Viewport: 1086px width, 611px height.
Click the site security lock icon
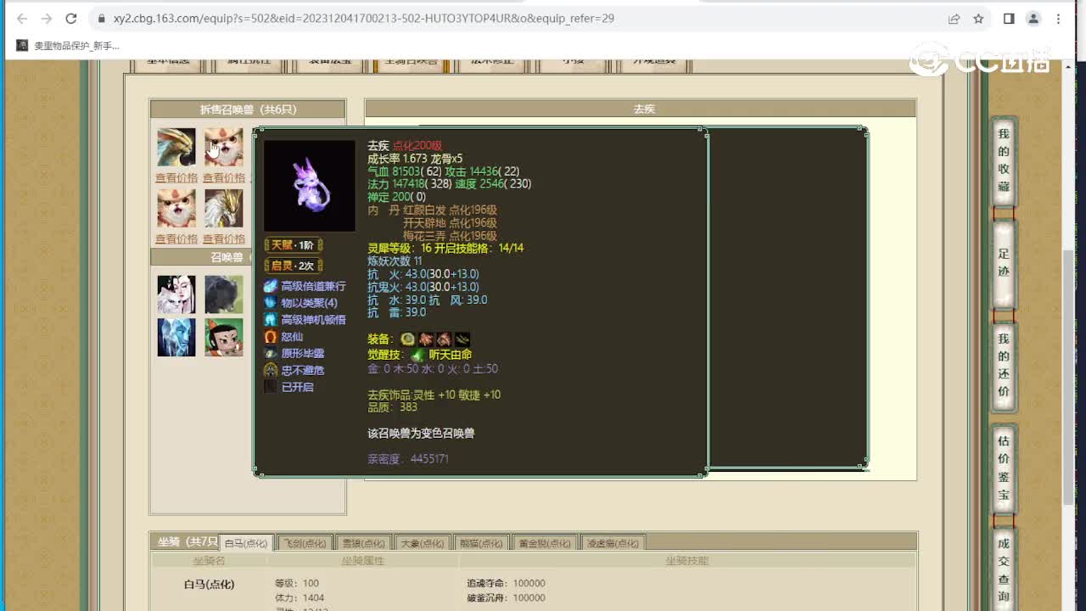point(102,18)
